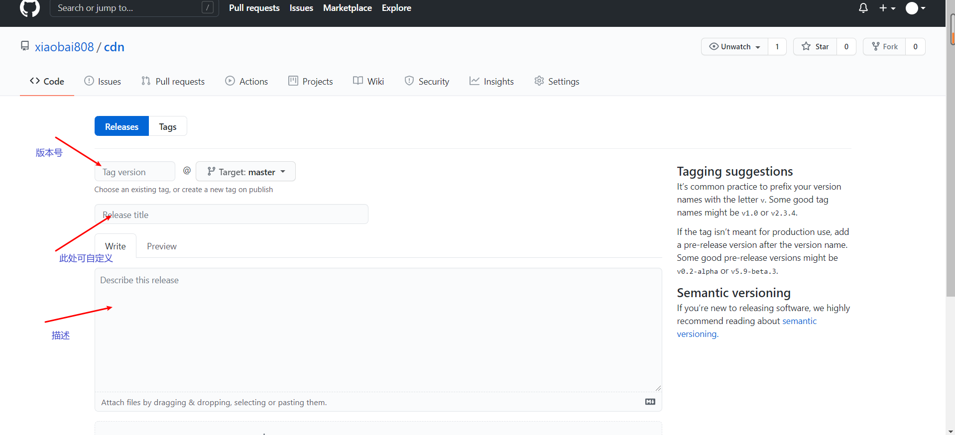The image size is (955, 435).
Task: Switch to the Actions tab
Action: point(246,81)
